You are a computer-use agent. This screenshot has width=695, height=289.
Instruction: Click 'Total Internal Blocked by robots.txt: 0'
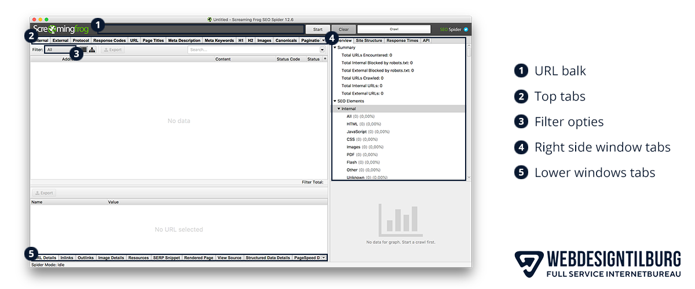tap(377, 63)
